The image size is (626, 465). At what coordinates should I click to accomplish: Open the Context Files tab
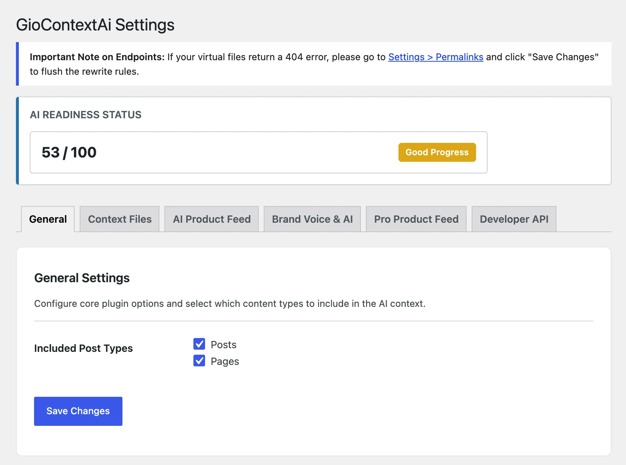point(120,219)
